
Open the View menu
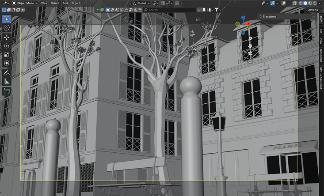click(44, 3)
